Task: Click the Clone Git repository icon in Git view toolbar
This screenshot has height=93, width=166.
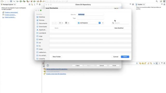Action: 143,63
